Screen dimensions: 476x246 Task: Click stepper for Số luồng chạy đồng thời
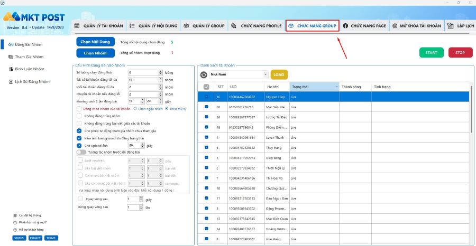point(160,73)
